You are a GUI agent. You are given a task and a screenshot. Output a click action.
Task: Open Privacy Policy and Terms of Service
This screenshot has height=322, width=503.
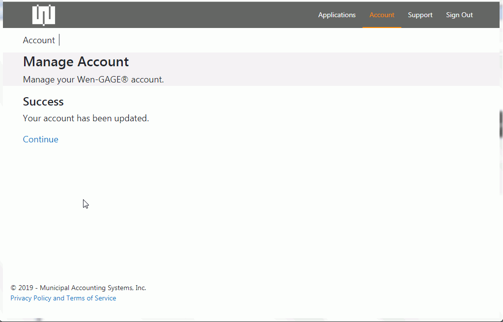coord(63,298)
